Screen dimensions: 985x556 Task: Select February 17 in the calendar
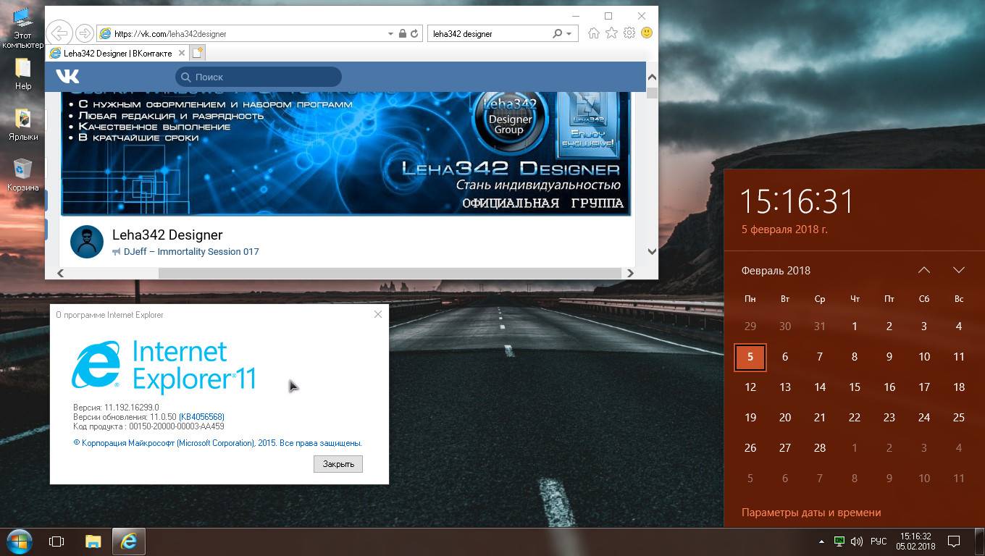tap(924, 387)
